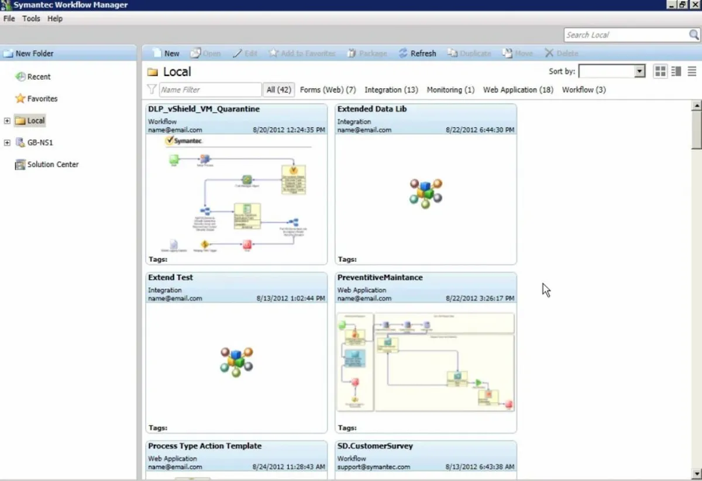
Task: Click the search magnifier icon
Action: (x=694, y=35)
